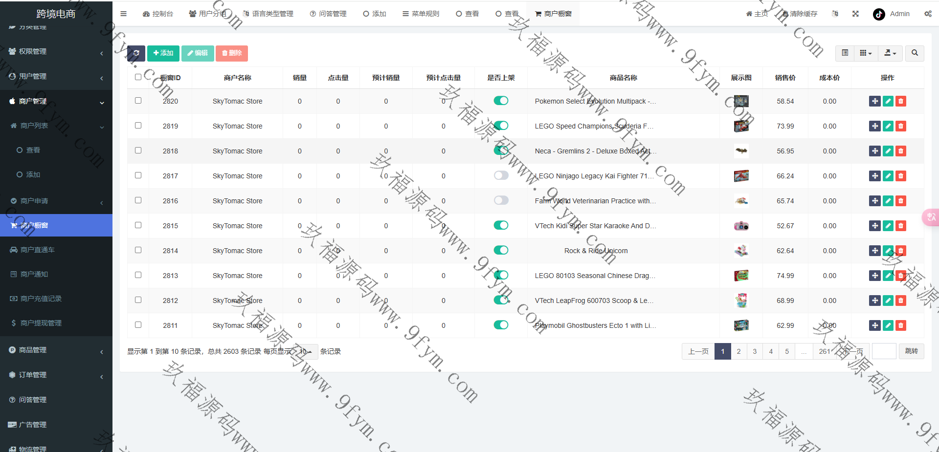Open the export data dropdown

890,53
